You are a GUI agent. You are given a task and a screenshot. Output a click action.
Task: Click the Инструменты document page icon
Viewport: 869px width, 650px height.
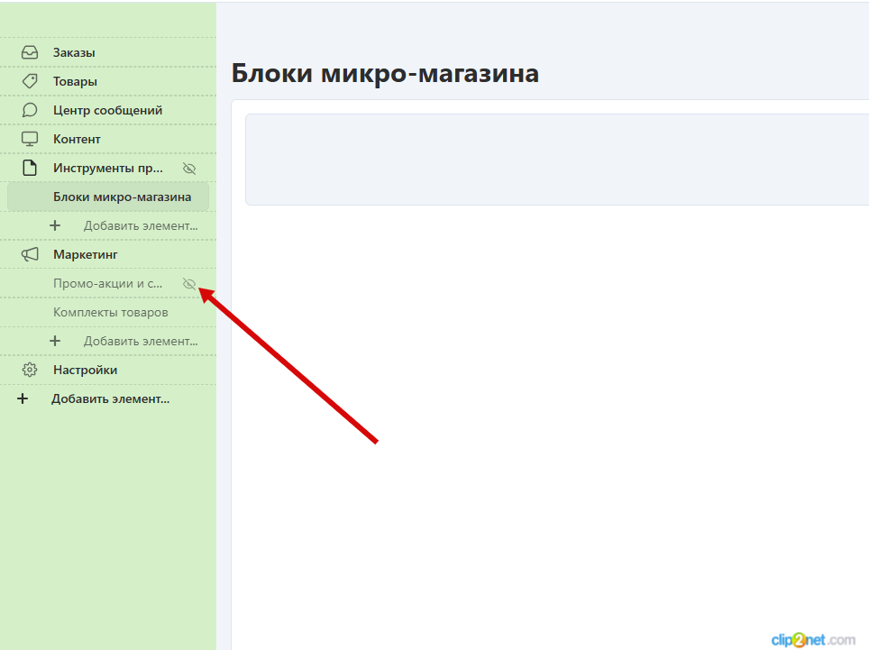pos(30,168)
